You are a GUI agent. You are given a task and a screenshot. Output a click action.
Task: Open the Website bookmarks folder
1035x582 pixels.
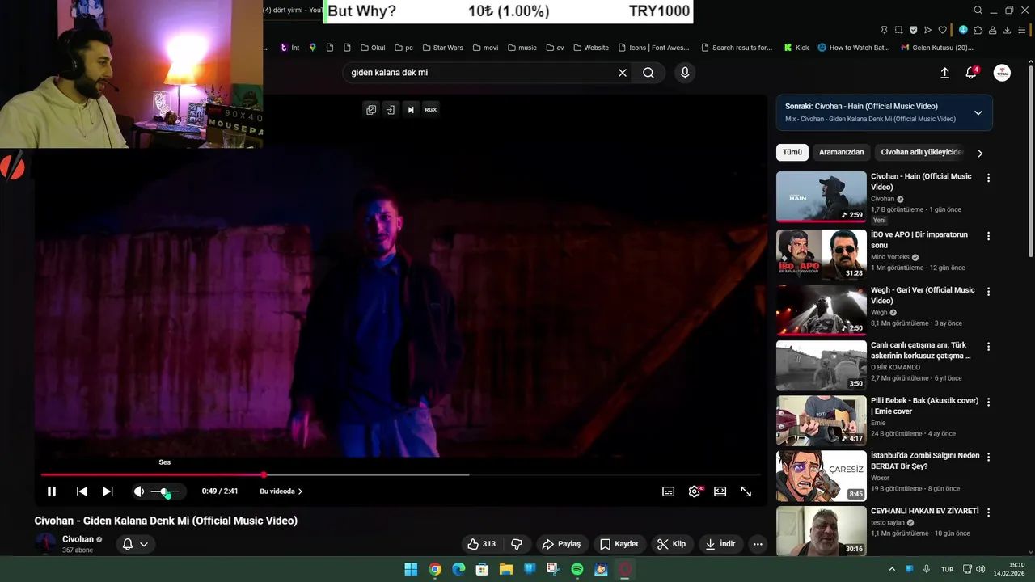pyautogui.click(x=591, y=48)
